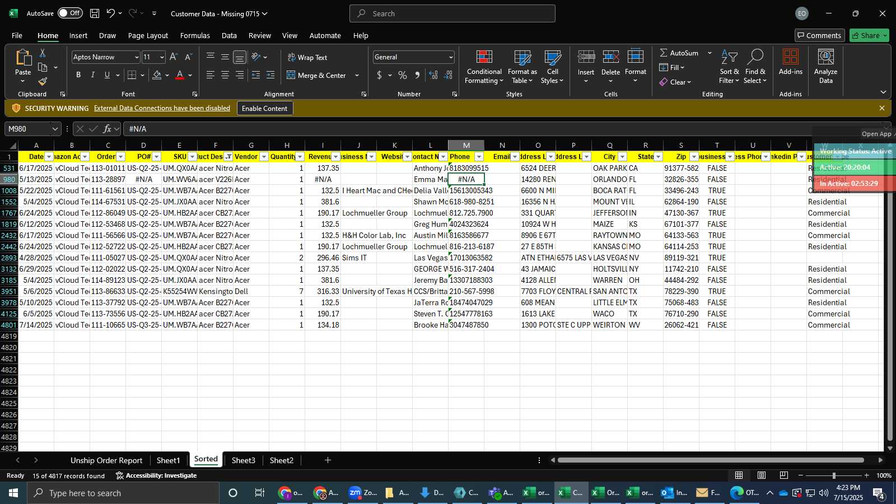Switch to the Sheet3 tab
896x504 pixels.
click(243, 460)
